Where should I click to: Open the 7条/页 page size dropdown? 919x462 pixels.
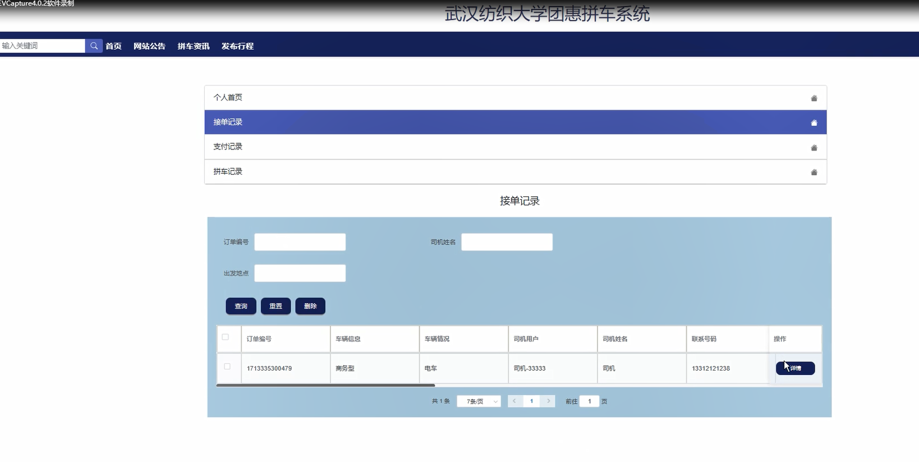pos(479,401)
